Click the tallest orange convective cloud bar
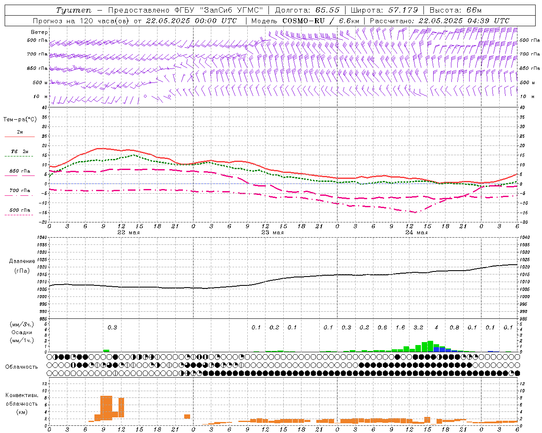Image resolution: width=542 pixels, height=433 pixels. [106, 408]
